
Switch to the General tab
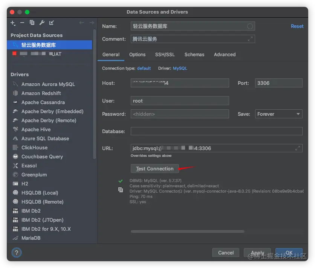click(x=111, y=54)
